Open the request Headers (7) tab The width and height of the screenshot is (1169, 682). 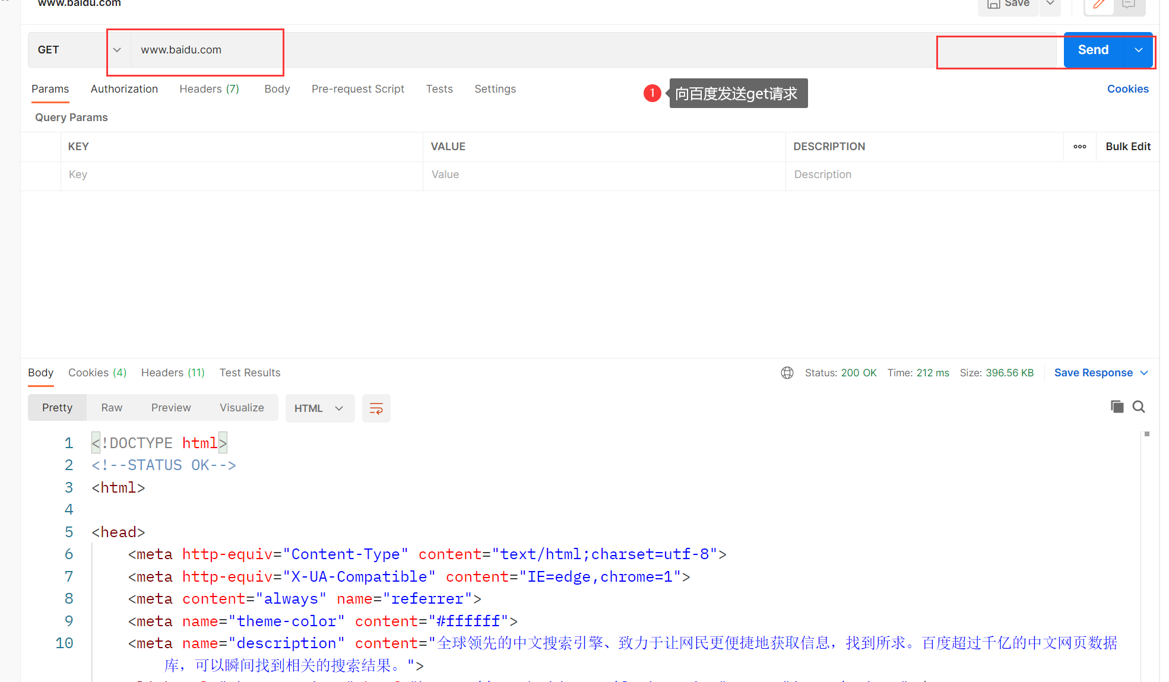[x=209, y=89]
